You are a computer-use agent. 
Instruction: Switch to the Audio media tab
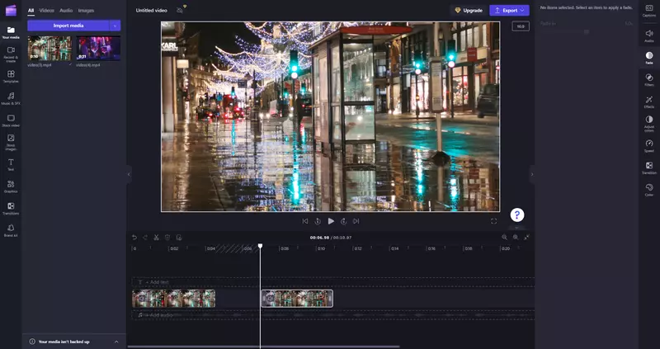pyautogui.click(x=66, y=11)
